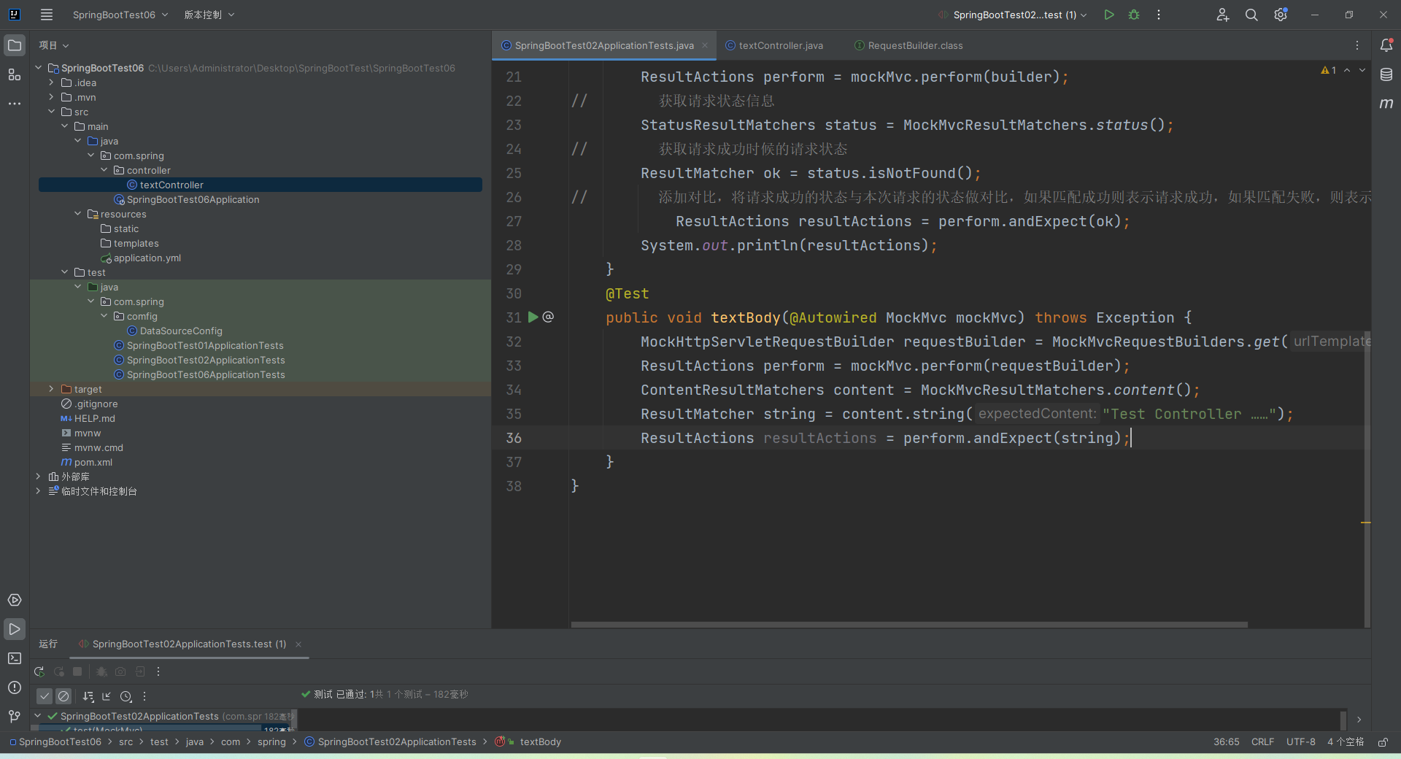This screenshot has height=759, width=1401.
Task: Open DataSourceConfig in project tree
Action: click(x=181, y=331)
